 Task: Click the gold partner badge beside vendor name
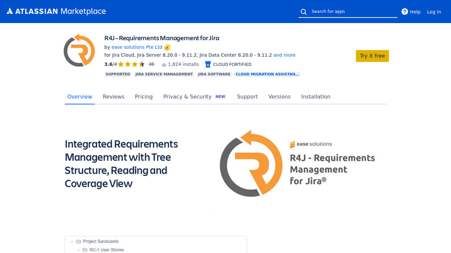[168, 47]
